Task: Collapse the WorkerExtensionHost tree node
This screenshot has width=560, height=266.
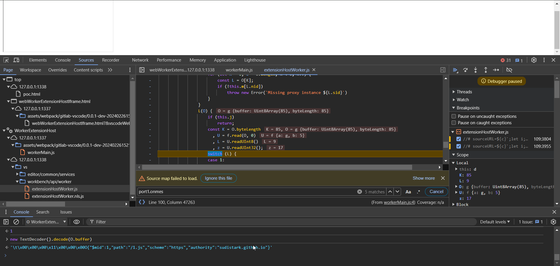Action: [4, 131]
